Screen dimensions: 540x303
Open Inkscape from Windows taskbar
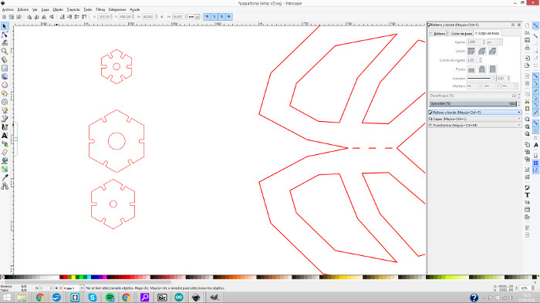pyautogui.click(x=196, y=297)
